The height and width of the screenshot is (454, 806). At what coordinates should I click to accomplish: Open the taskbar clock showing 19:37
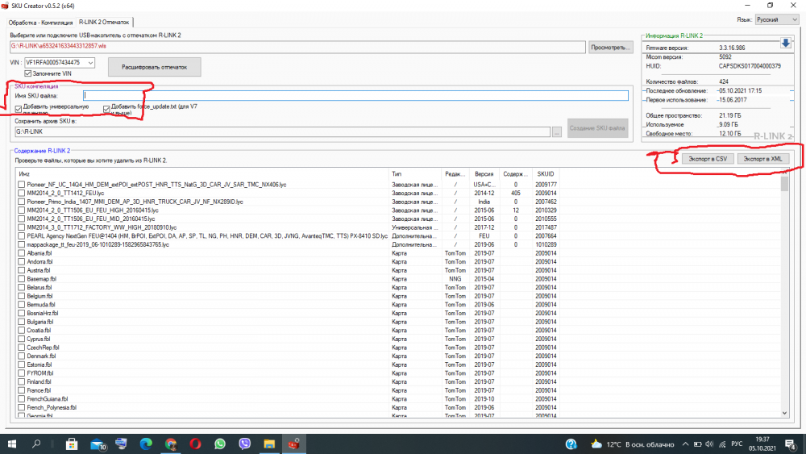click(x=762, y=444)
